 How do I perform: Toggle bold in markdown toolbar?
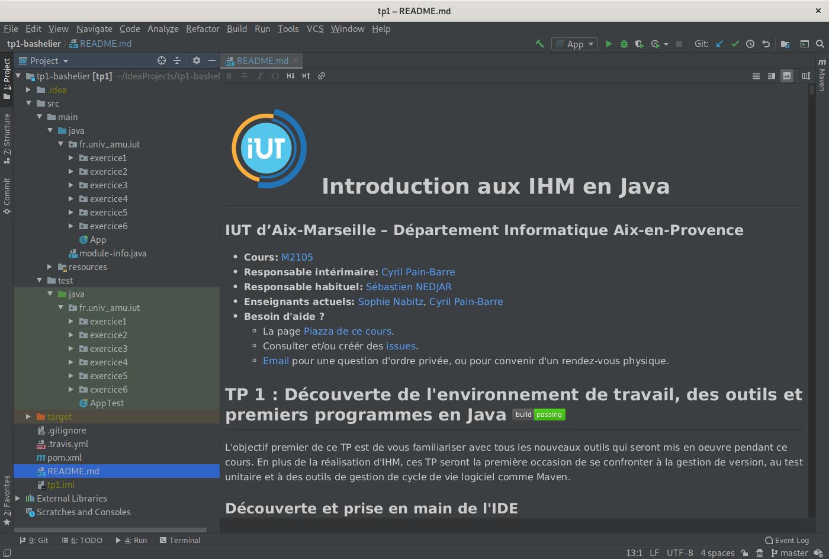(x=229, y=76)
